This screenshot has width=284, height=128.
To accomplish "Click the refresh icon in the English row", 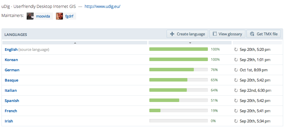I will pyautogui.click(x=236, y=49).
